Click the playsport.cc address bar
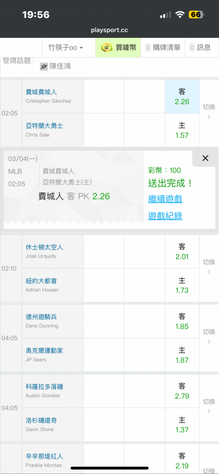 click(109, 30)
